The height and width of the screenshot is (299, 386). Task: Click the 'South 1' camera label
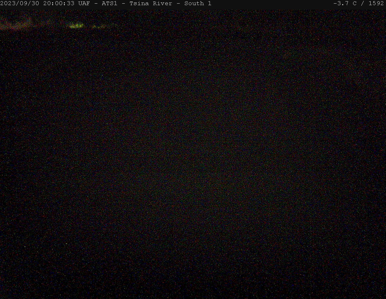(198, 3)
